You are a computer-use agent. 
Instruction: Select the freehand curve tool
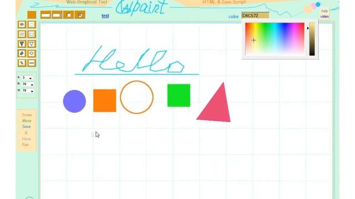(x=22, y=63)
